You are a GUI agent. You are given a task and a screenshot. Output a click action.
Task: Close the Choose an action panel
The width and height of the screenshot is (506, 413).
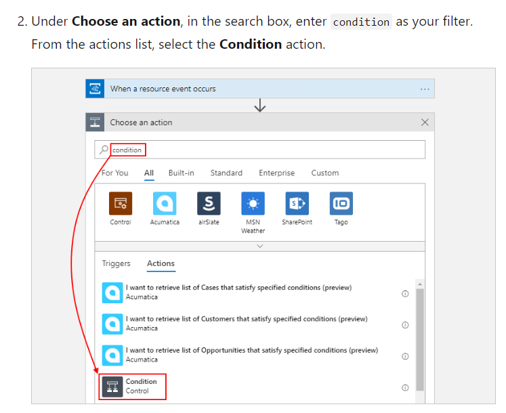click(x=425, y=123)
